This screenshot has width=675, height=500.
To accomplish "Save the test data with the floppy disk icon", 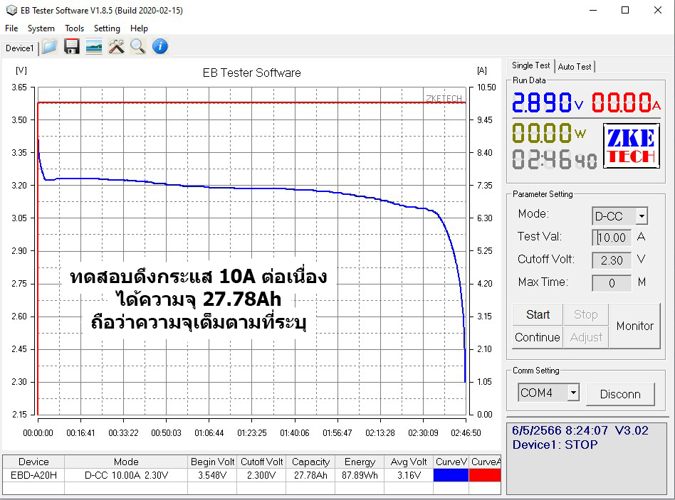I will pyautogui.click(x=71, y=46).
